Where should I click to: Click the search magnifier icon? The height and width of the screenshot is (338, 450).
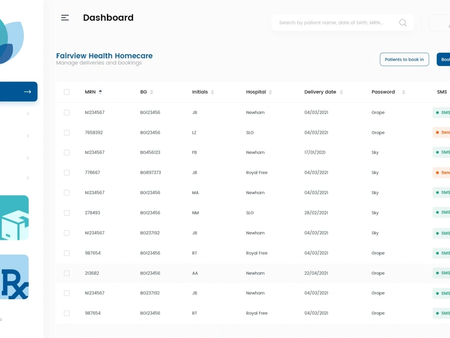(403, 23)
